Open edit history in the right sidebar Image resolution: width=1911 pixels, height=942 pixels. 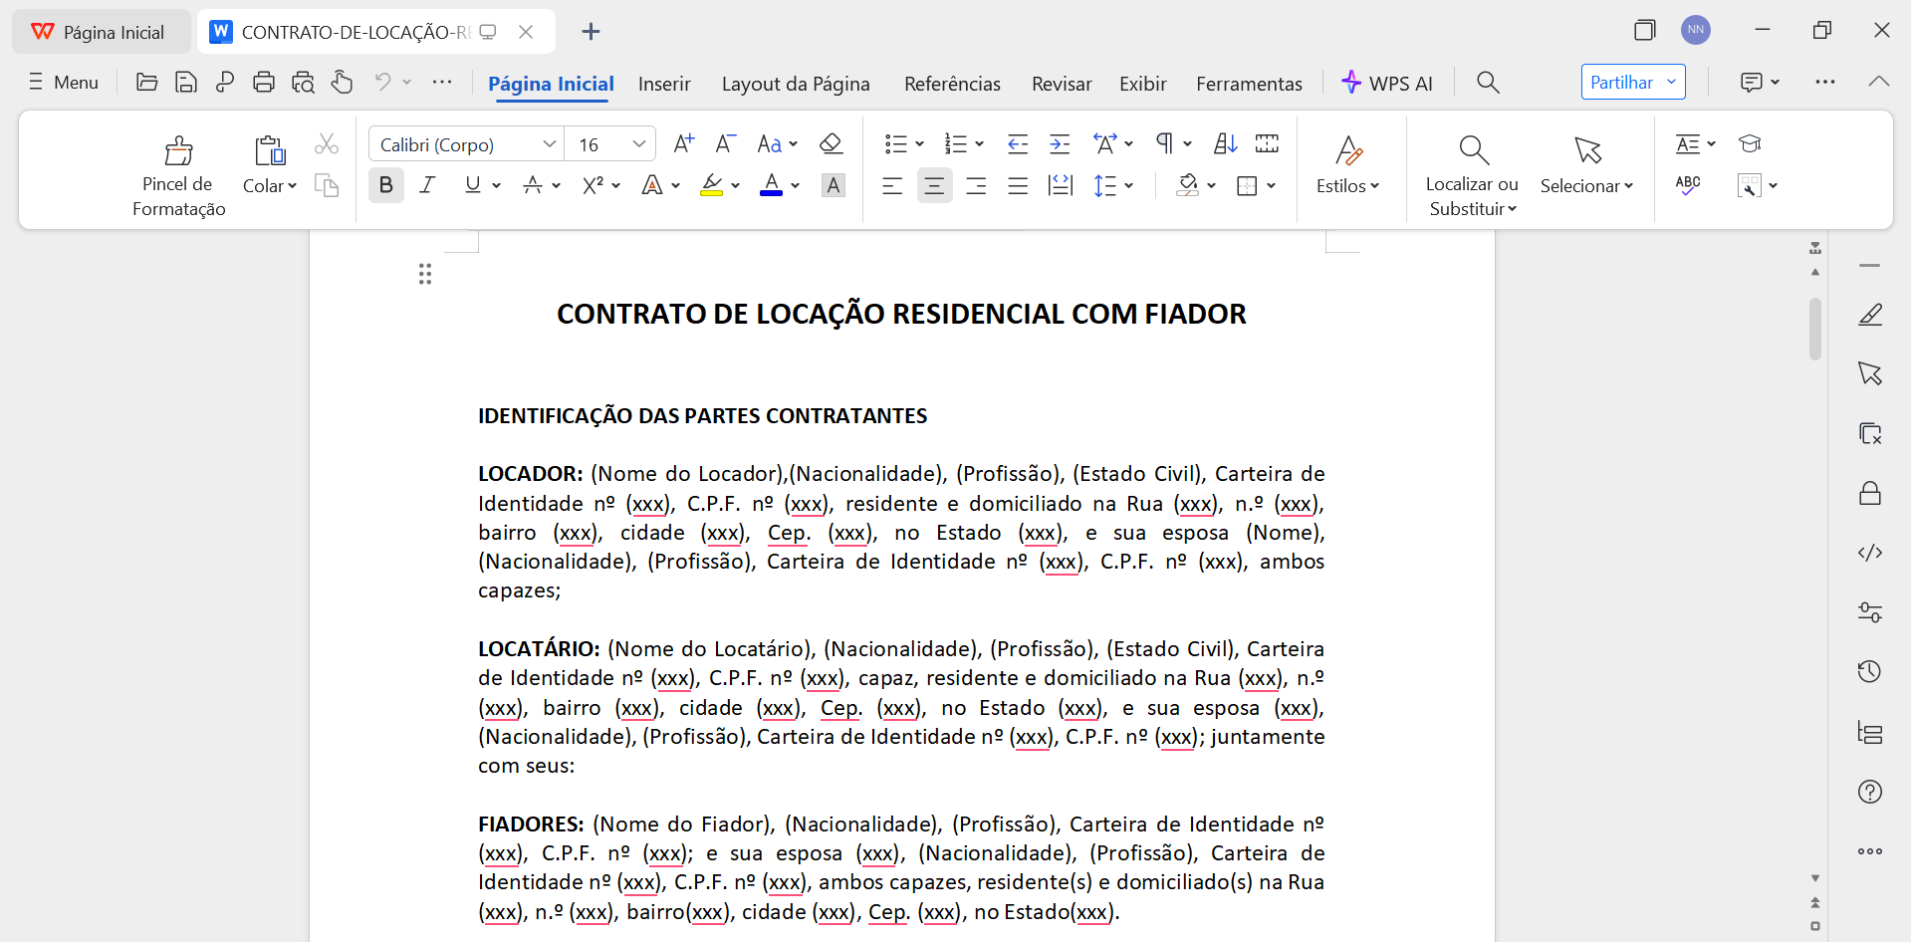point(1870,672)
